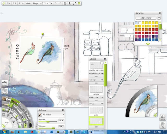The width and height of the screenshot is (167, 134).
Task: Close the Layers panel
Action: click(105, 59)
